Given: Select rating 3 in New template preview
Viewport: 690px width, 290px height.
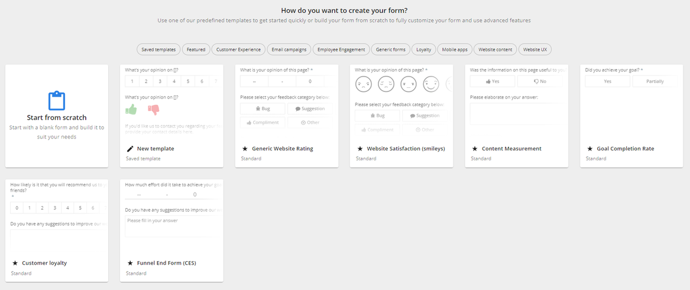Looking at the screenshot, I should coord(160,81).
